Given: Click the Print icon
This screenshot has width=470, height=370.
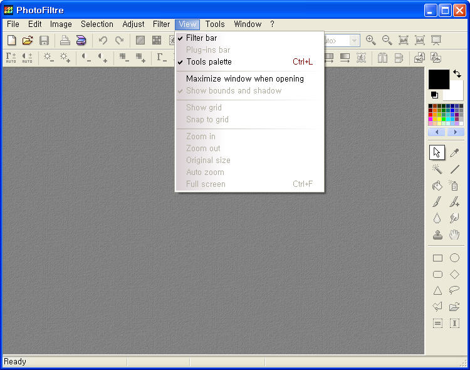Looking at the screenshot, I should click(65, 40).
